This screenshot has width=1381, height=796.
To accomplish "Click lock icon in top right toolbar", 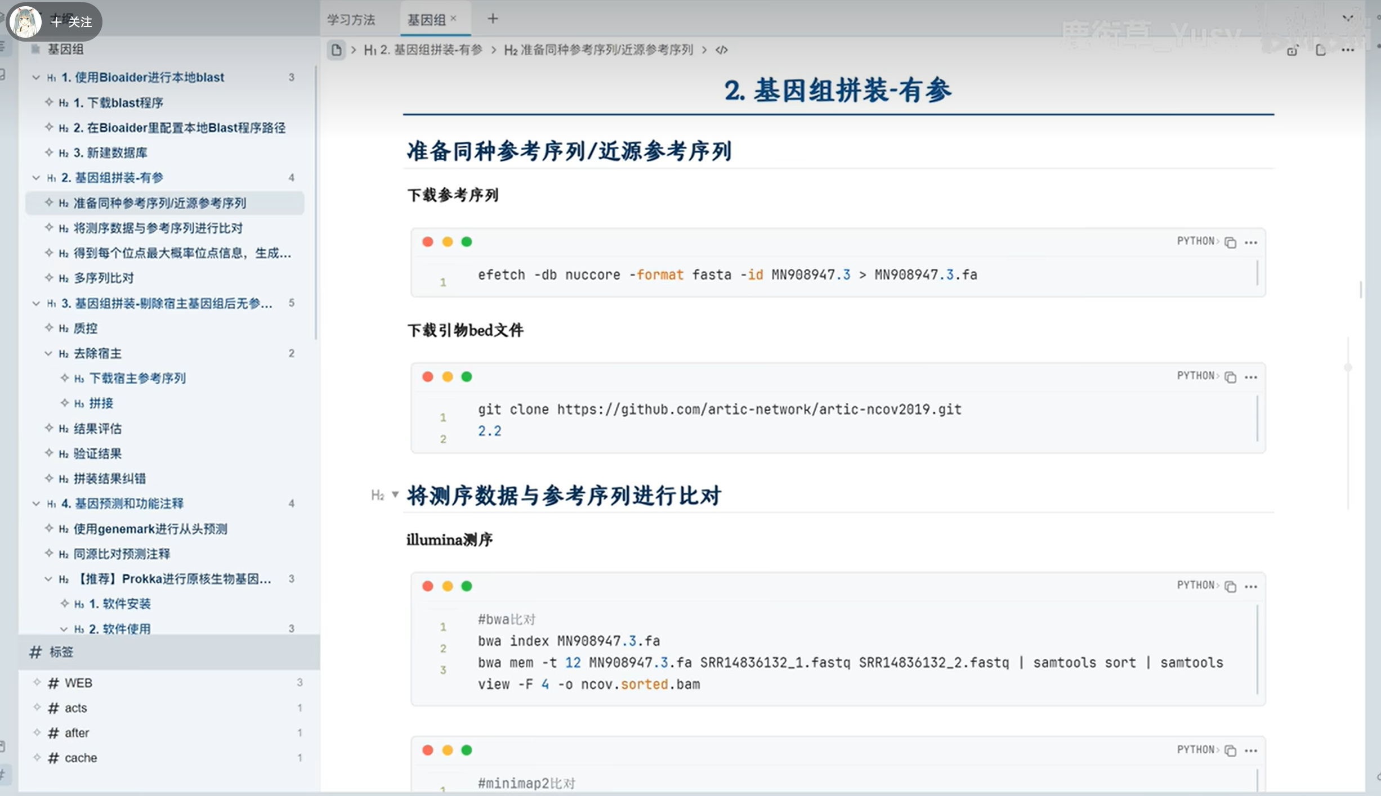I will click(x=1292, y=51).
